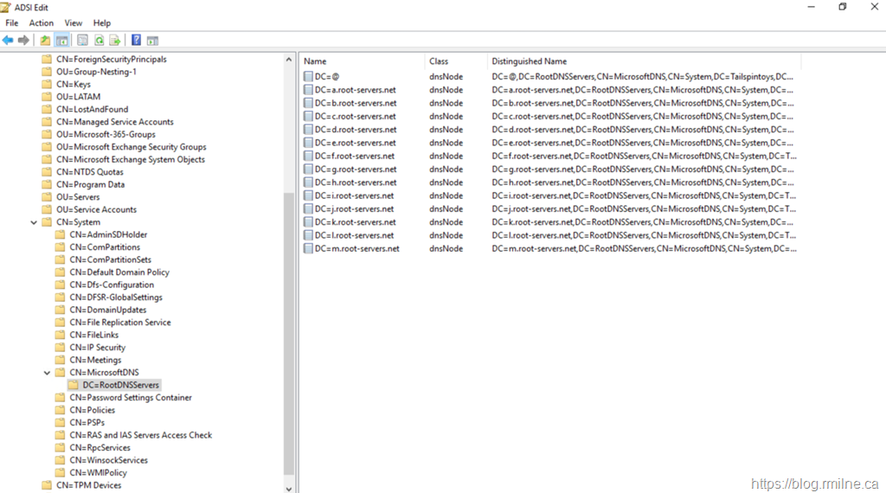This screenshot has height=493, width=886.
Task: Click the Forward arrow toolbar icon
Action: coord(23,40)
